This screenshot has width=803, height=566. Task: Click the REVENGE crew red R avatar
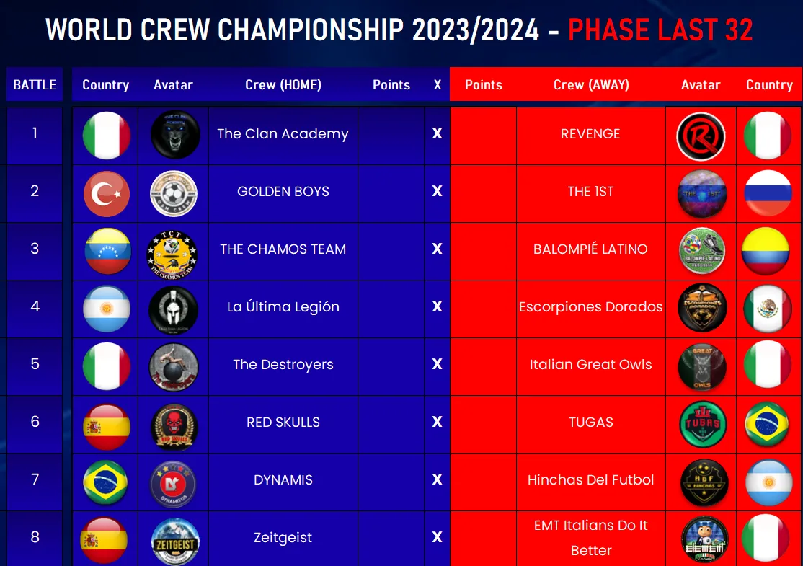(x=701, y=136)
